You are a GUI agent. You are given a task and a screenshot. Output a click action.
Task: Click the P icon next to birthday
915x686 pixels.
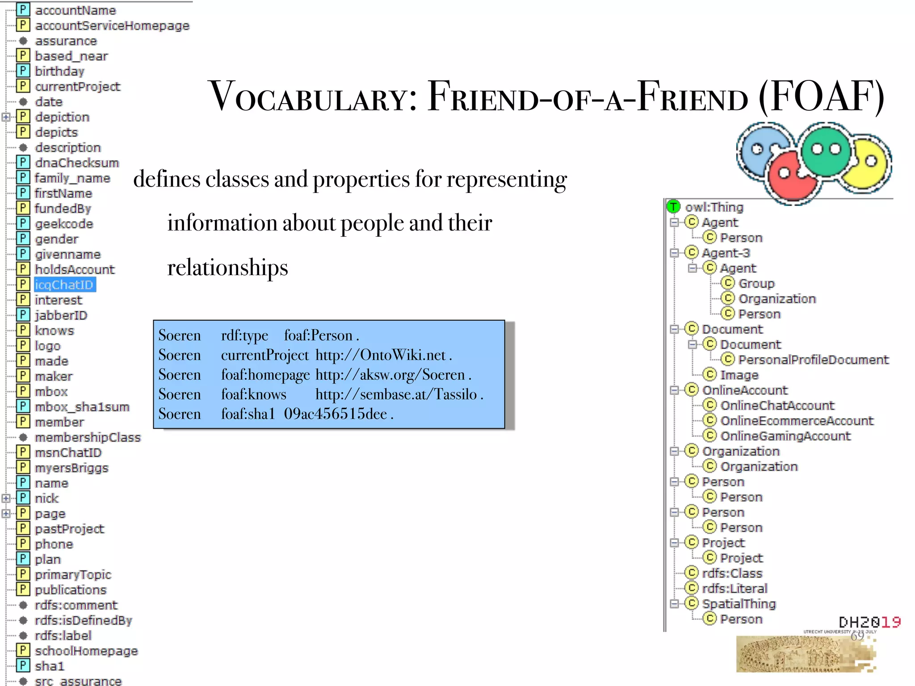[x=23, y=71]
